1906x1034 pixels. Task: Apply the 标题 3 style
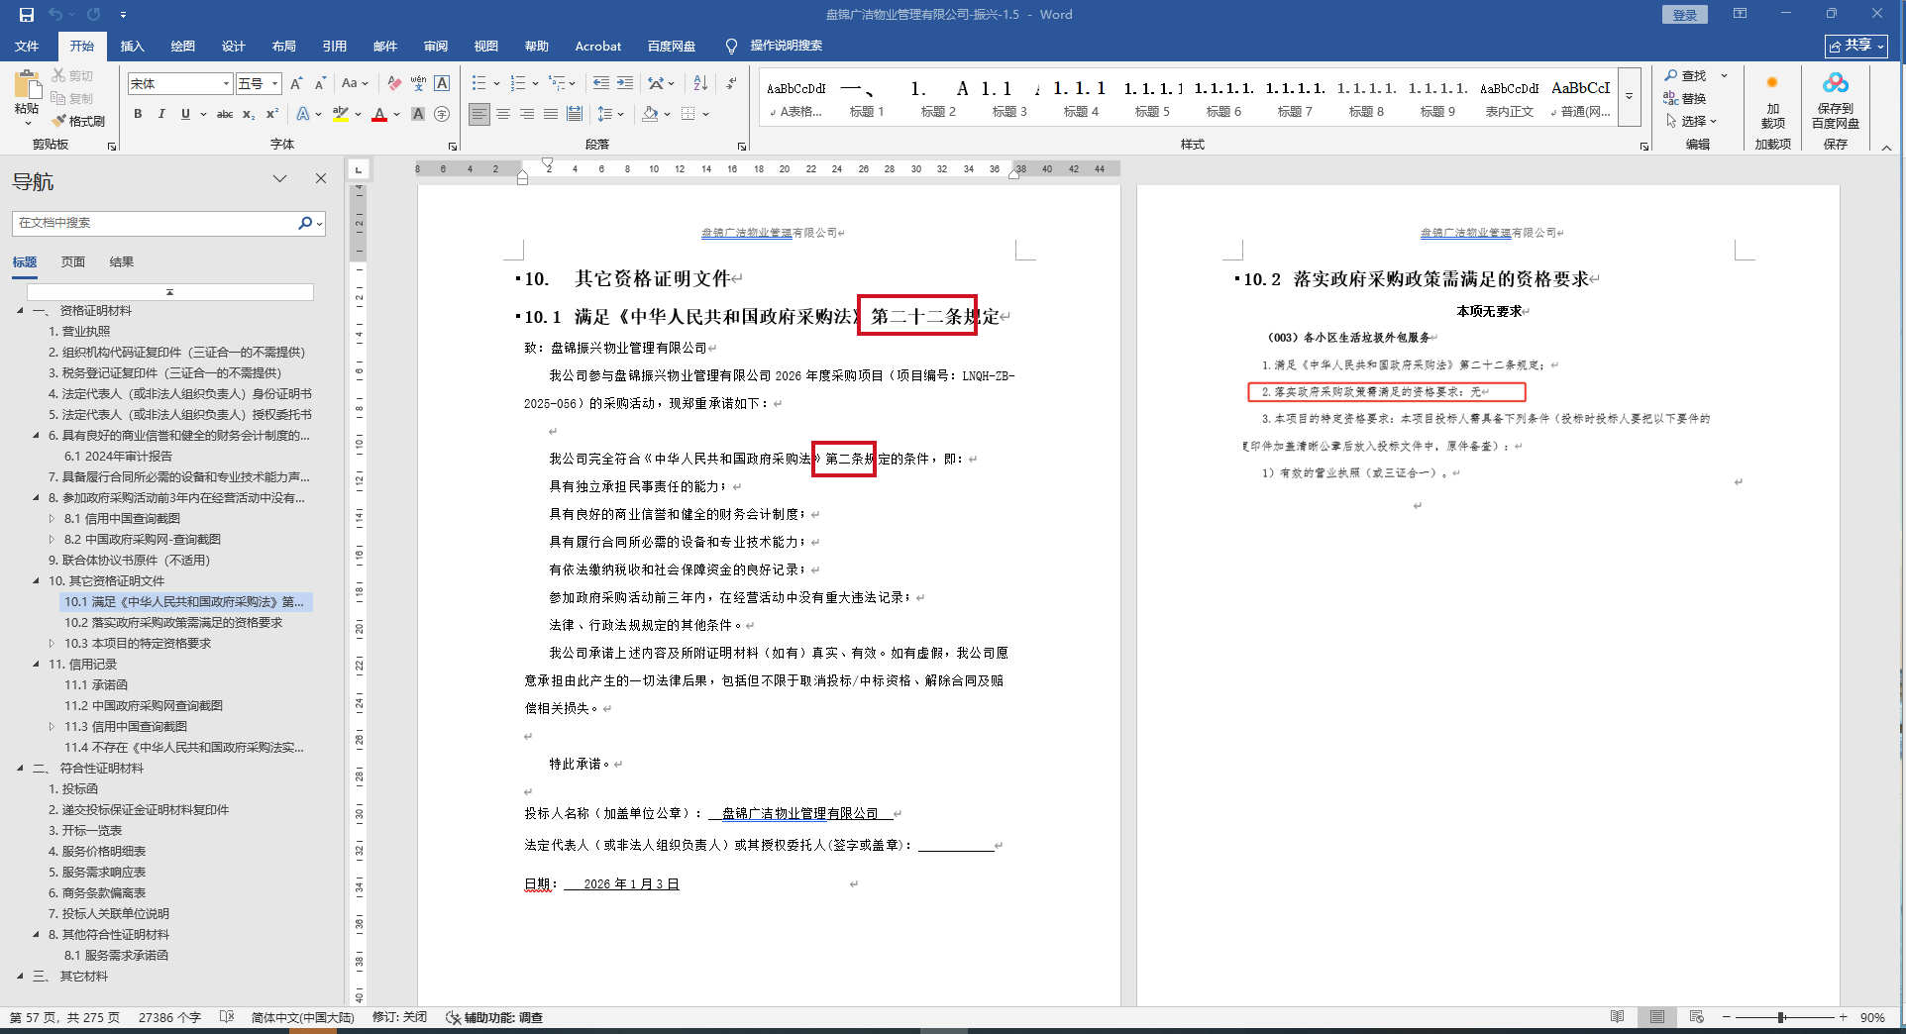pos(1009,97)
